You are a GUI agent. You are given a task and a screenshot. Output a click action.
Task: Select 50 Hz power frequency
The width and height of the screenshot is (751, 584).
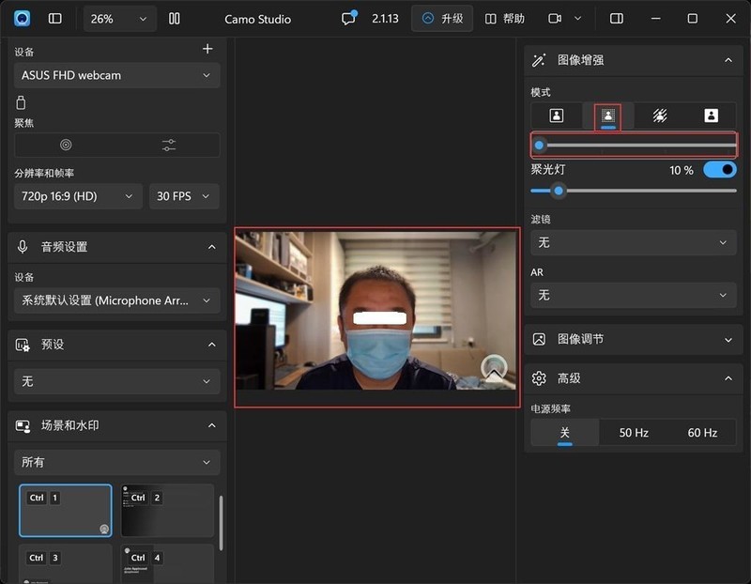coord(634,433)
